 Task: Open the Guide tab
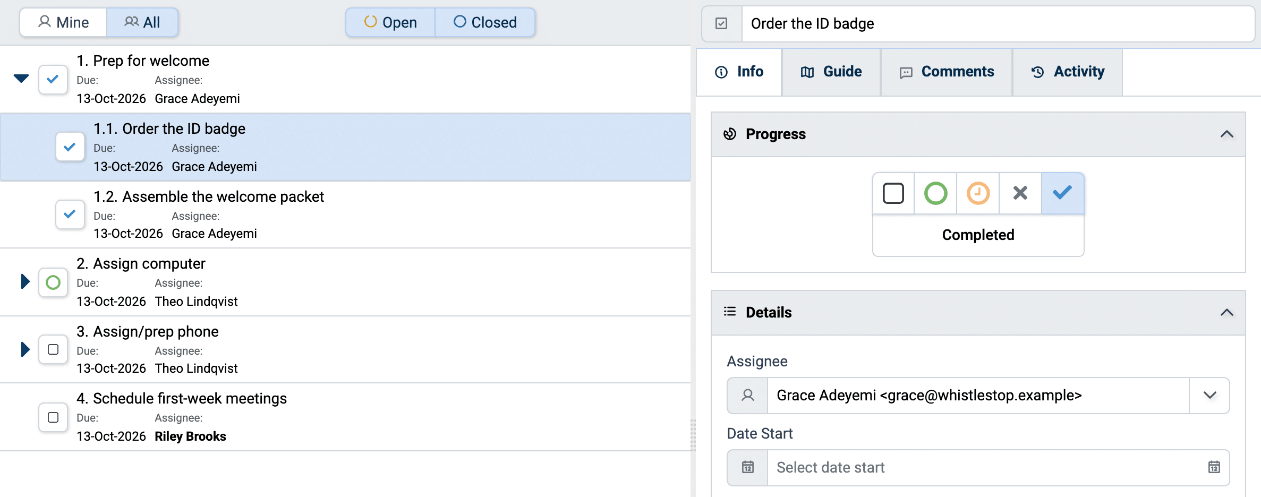831,72
